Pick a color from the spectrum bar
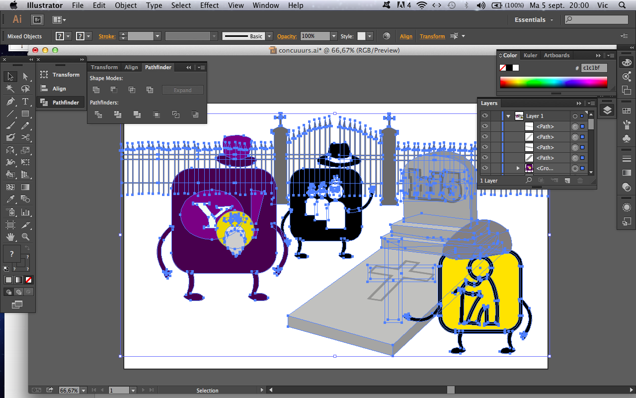This screenshot has width=636, height=398. [x=554, y=83]
